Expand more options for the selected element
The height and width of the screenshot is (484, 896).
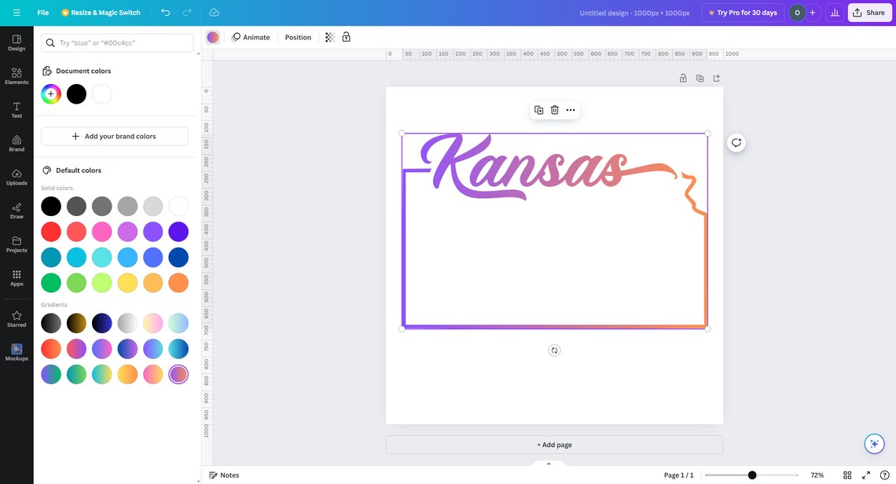[571, 109]
